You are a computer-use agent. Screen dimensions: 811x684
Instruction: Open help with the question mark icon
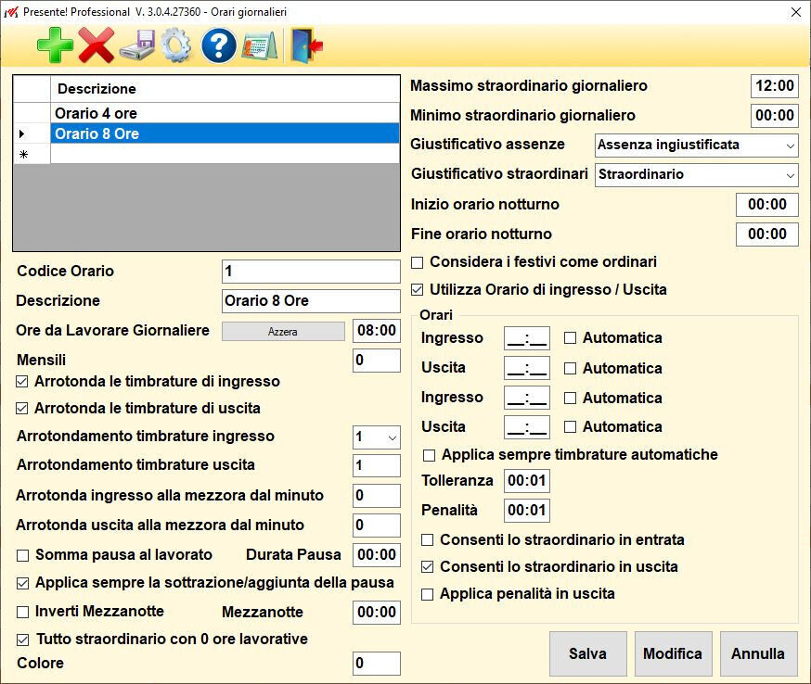coord(218,45)
